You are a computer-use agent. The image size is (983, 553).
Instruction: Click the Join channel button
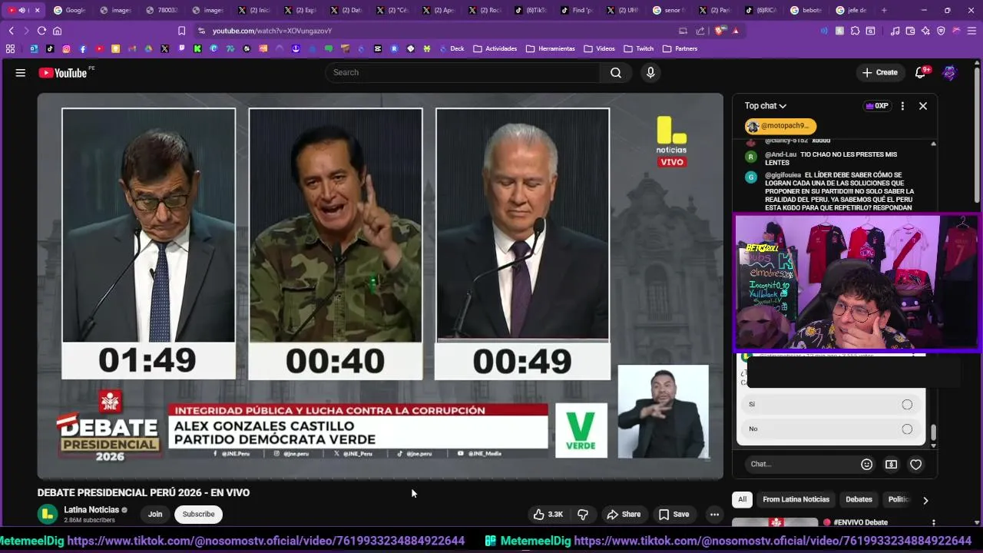click(155, 515)
